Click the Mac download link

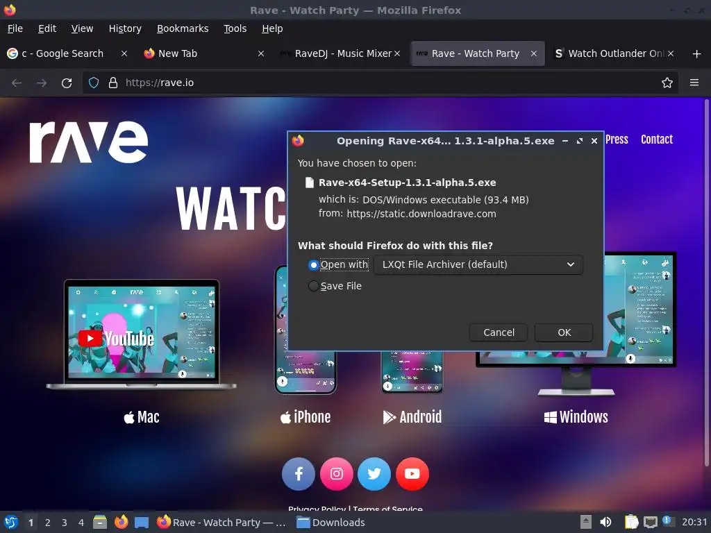click(x=142, y=417)
